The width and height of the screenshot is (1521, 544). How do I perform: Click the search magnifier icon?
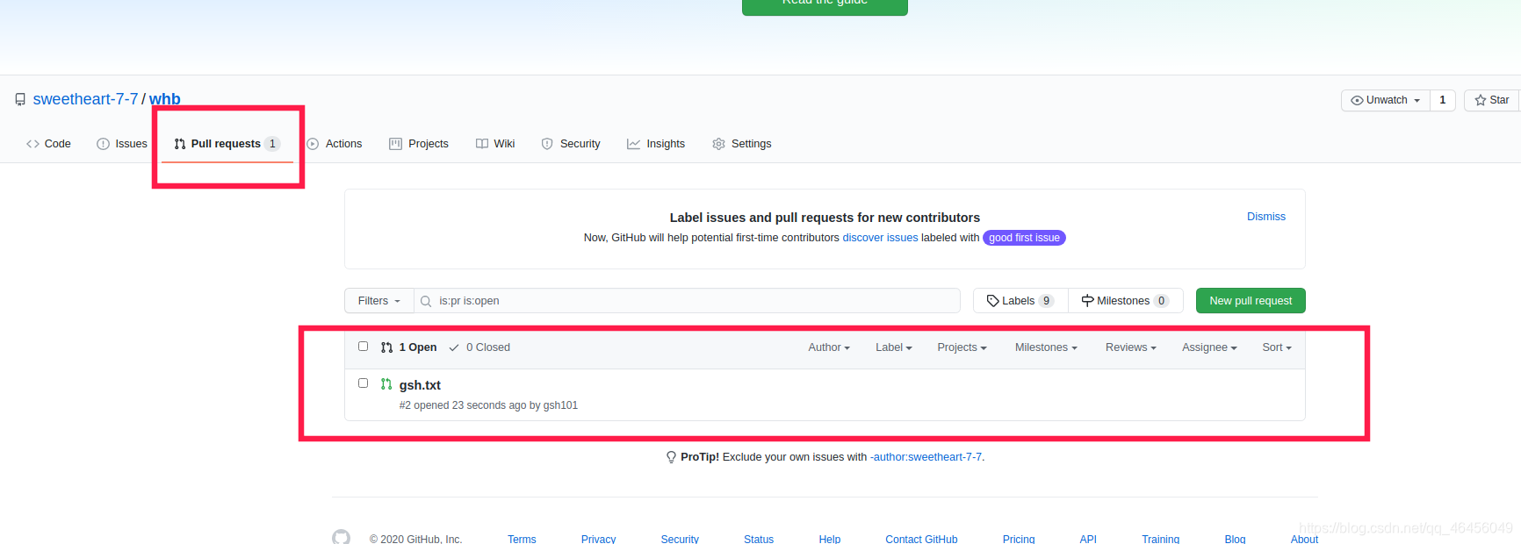click(x=426, y=301)
